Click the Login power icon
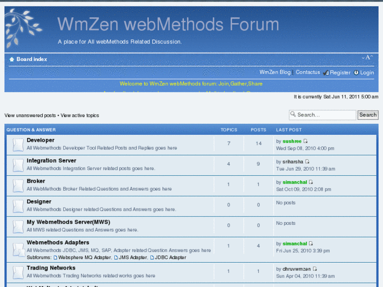The height and width of the screenshot is (287, 383). click(356, 73)
